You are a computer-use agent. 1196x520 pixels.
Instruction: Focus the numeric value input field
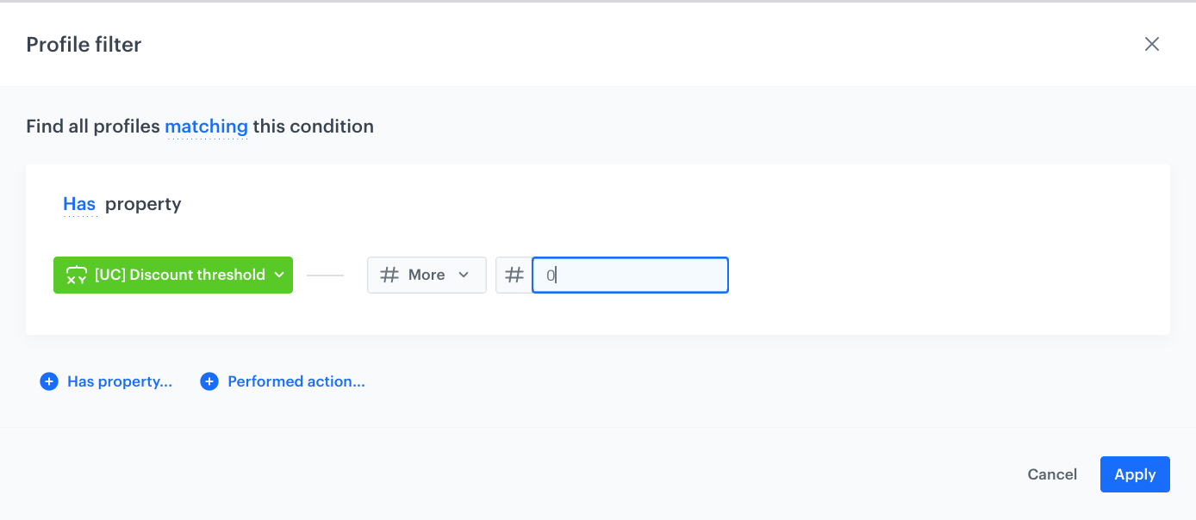coord(630,275)
